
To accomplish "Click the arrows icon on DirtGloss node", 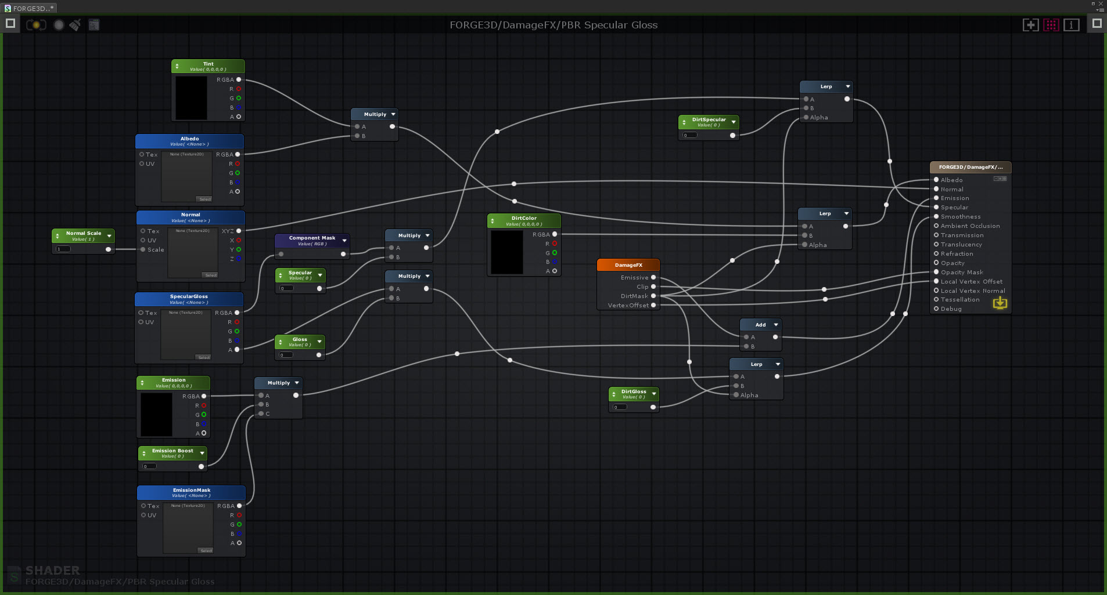I will tap(614, 394).
